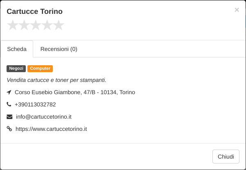This screenshot has width=246, height=170.
Task: Open the https://www.cartuccetorino.it website link
Action: (51, 129)
